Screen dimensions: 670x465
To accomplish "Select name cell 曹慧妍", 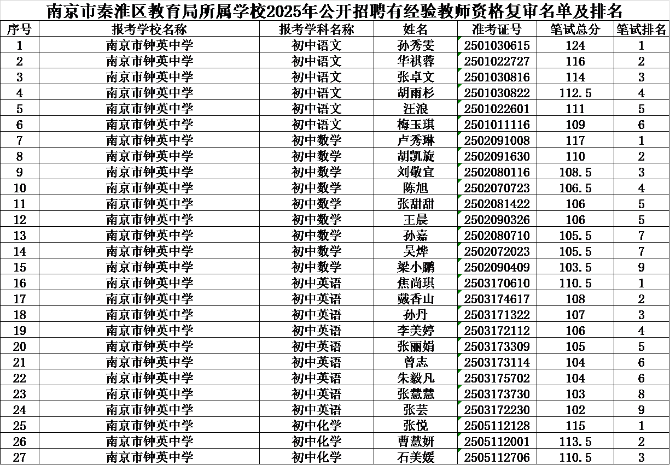I will coord(415,442).
